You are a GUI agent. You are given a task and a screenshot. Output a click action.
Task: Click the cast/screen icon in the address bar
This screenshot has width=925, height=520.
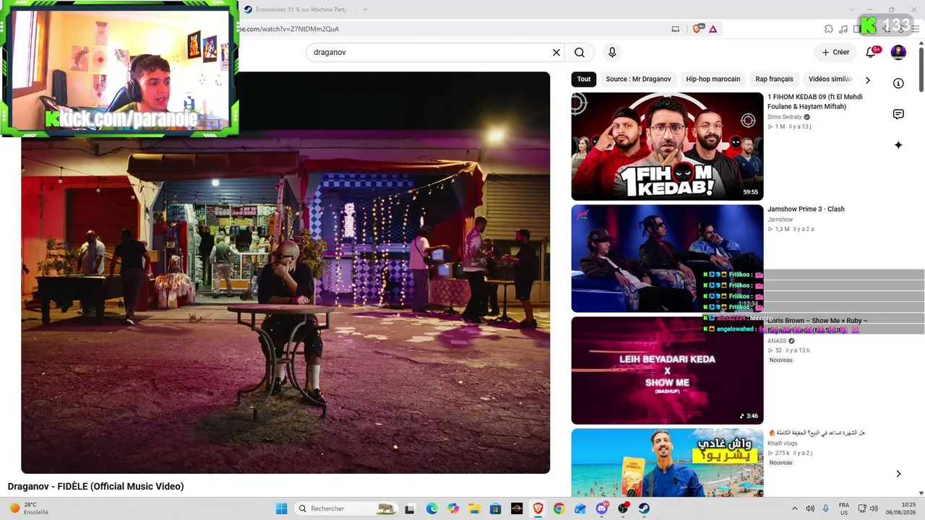pos(676,29)
